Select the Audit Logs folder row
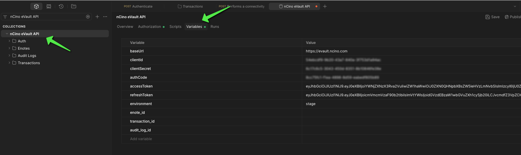This screenshot has height=155, width=521. (55, 55)
